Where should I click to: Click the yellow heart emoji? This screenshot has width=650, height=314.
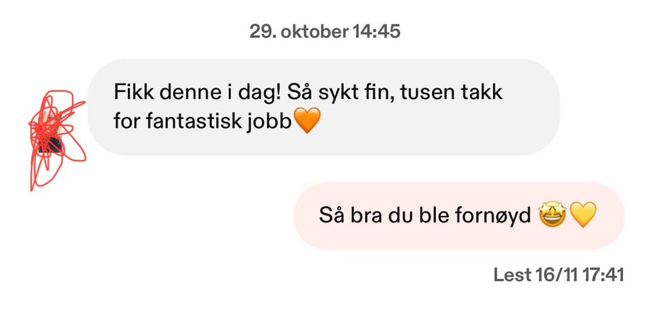point(582,216)
